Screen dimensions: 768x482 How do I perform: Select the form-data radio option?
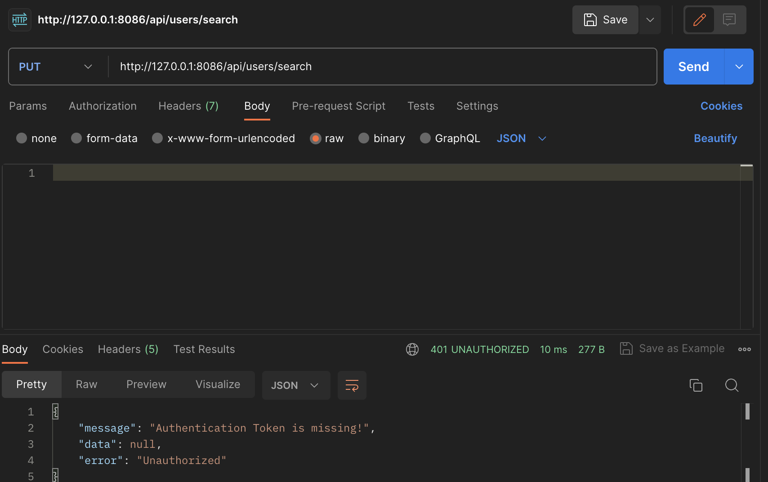[x=76, y=138]
